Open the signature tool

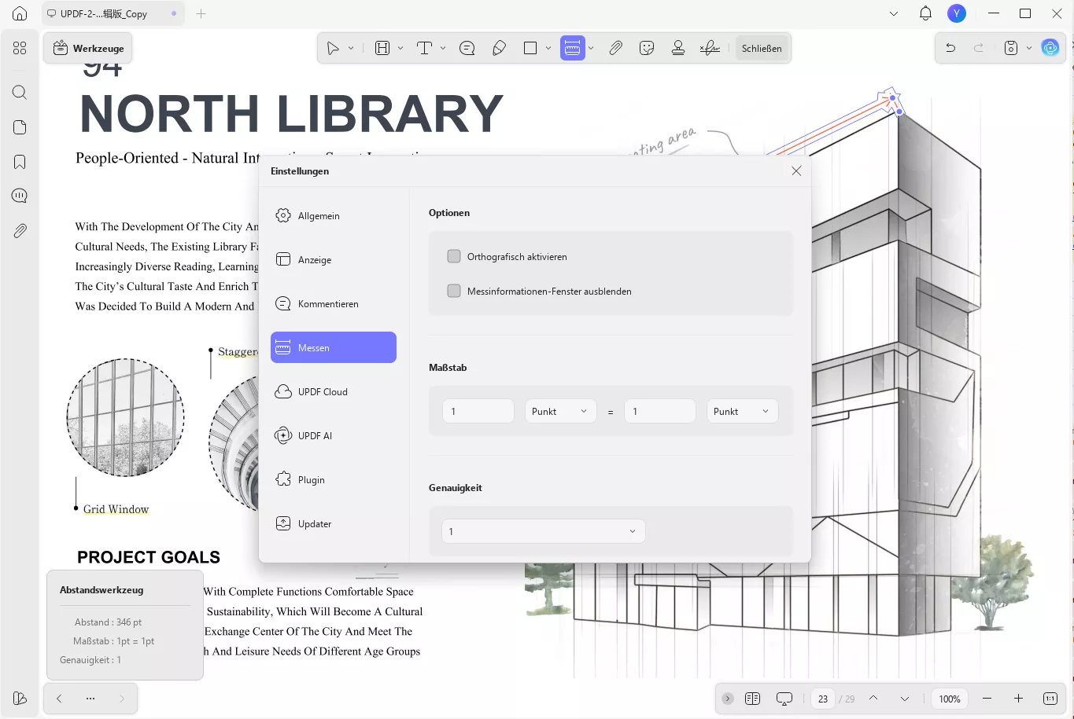pyautogui.click(x=710, y=48)
